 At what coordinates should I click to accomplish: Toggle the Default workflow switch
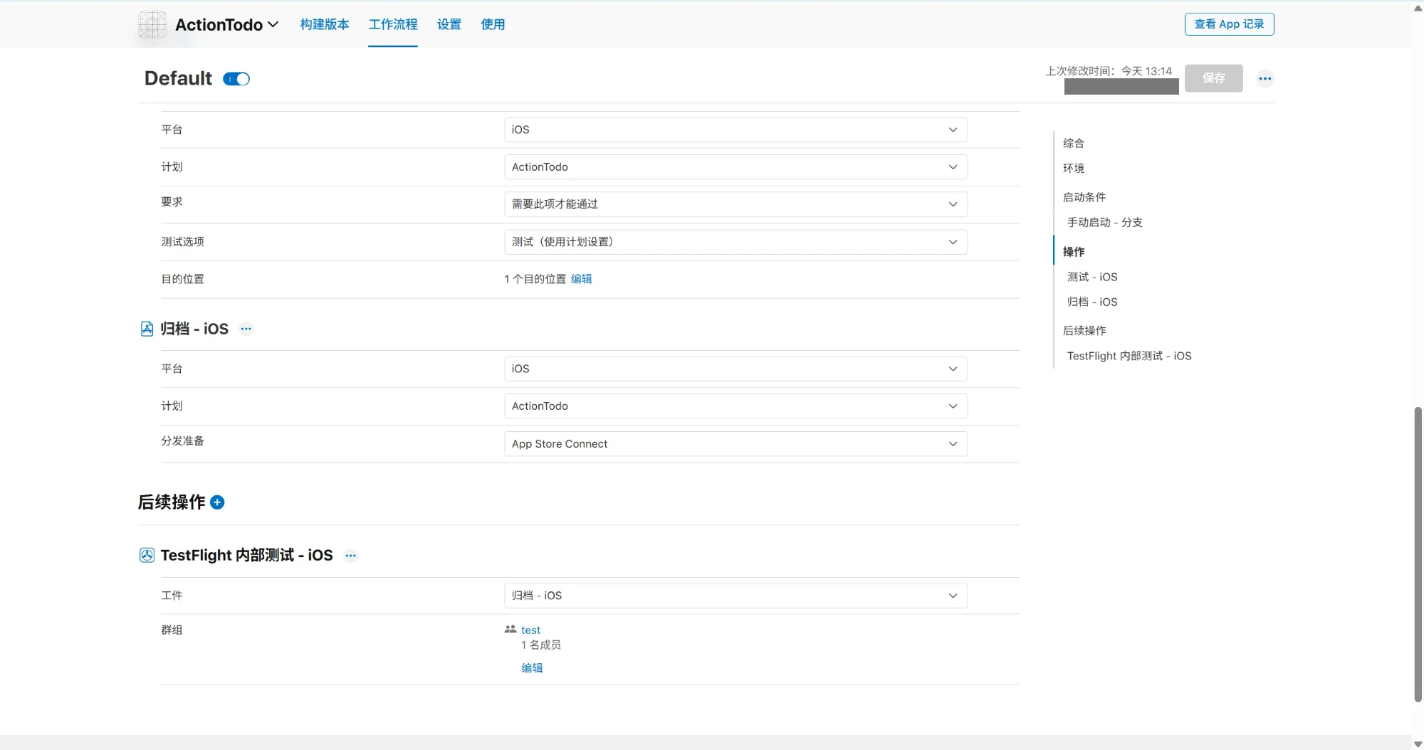coord(236,79)
